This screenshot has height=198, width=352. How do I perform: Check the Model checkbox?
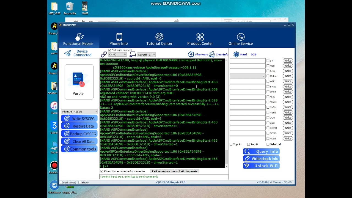pos(268,102)
